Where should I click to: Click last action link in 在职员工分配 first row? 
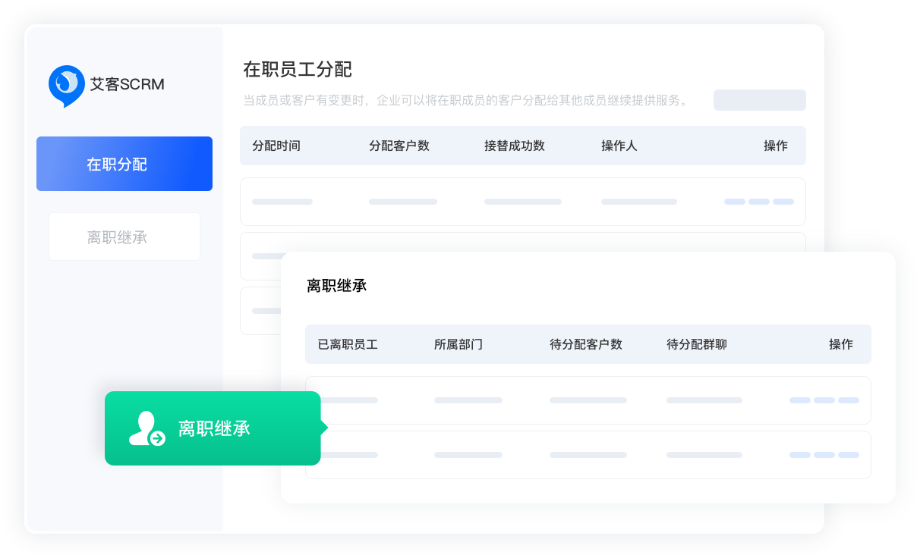[x=783, y=202]
